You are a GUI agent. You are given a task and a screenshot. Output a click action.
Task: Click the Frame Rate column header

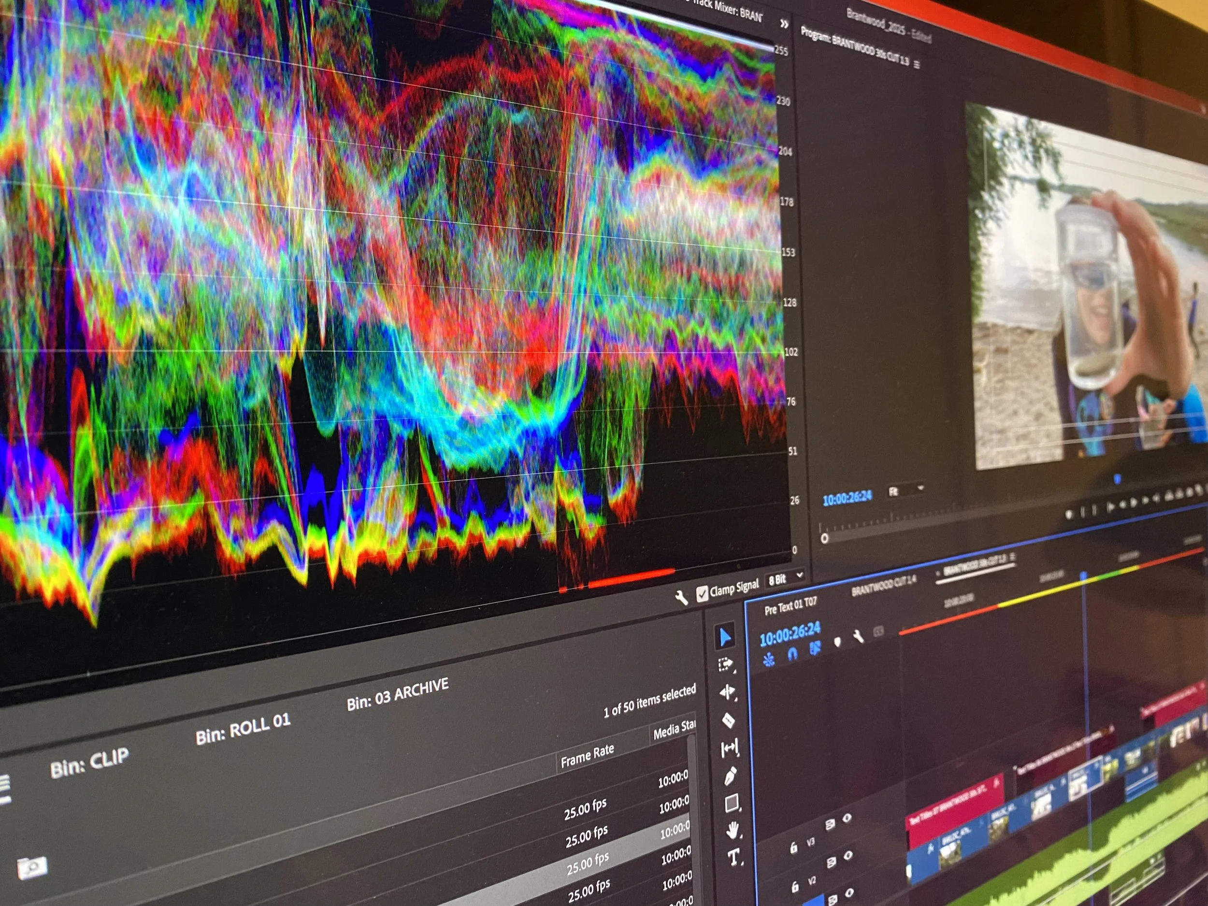tap(587, 755)
